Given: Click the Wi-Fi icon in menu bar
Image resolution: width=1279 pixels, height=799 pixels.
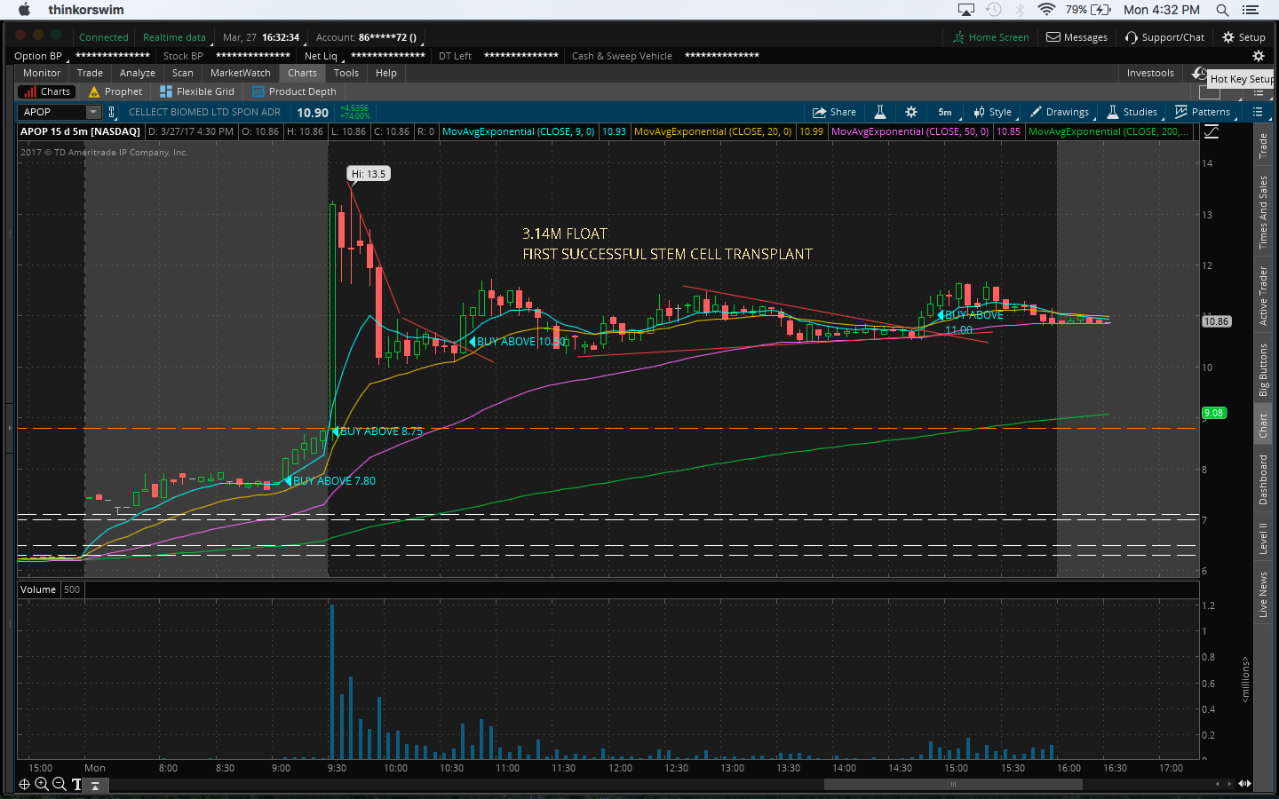Looking at the screenshot, I should point(1046,10).
